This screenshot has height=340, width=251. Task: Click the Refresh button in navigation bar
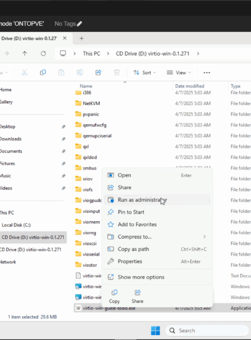tap(43, 53)
